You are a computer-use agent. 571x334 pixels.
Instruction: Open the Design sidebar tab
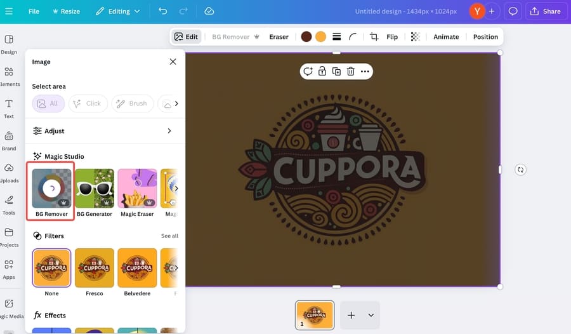click(x=9, y=44)
